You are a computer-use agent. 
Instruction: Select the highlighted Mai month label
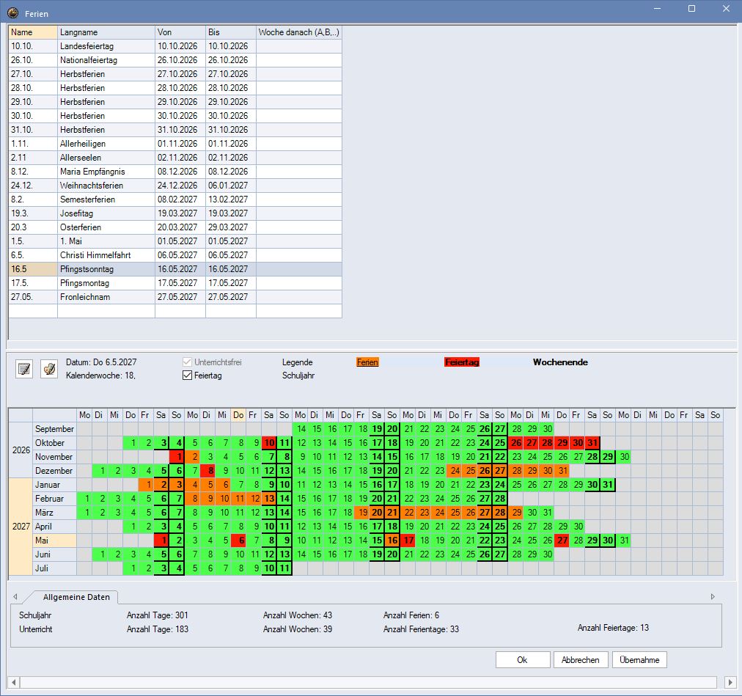pyautogui.click(x=54, y=541)
